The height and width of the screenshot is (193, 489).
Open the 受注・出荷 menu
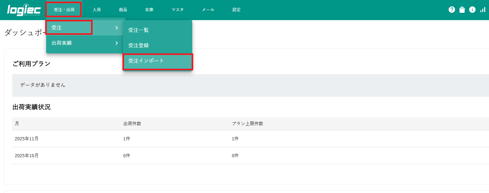[64, 10]
